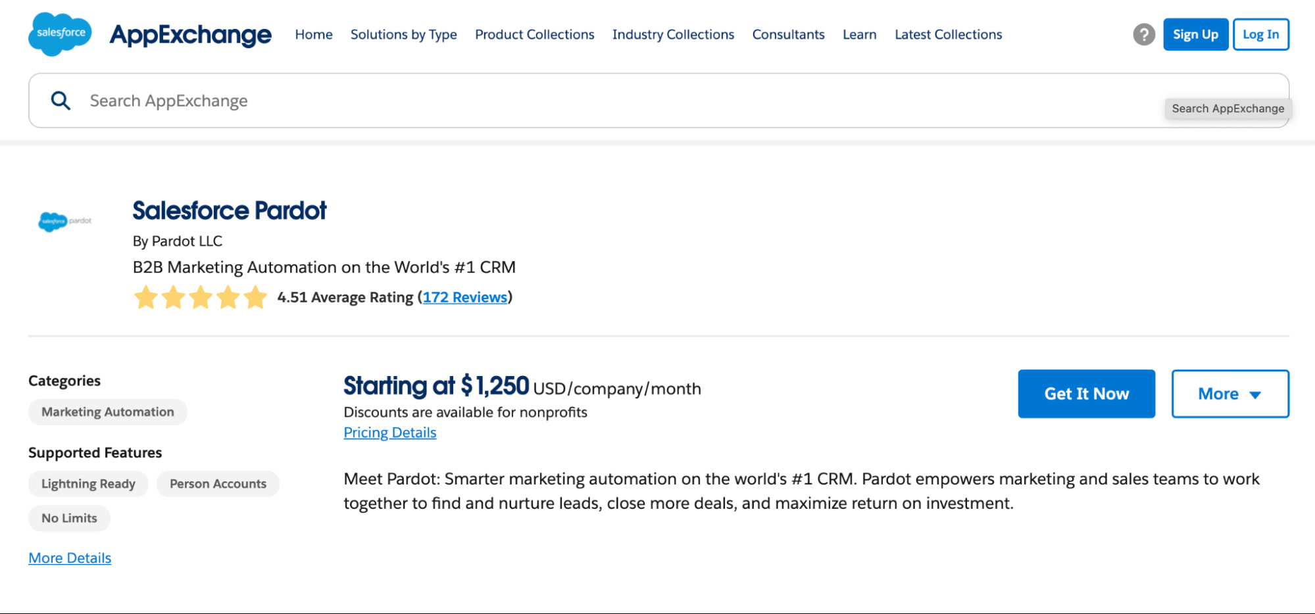Screen dimensions: 1315x614
Task: Toggle the Lightning Ready feature filter
Action: (88, 483)
